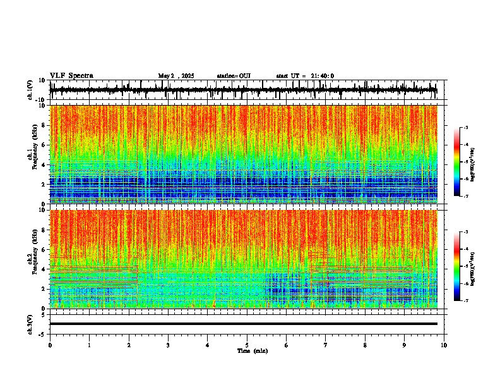
Task: Click the "VLF Spectra" plot title
Action: (x=71, y=76)
